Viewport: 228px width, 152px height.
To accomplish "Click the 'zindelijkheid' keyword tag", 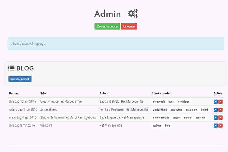I will pyautogui.click(x=160, y=110).
